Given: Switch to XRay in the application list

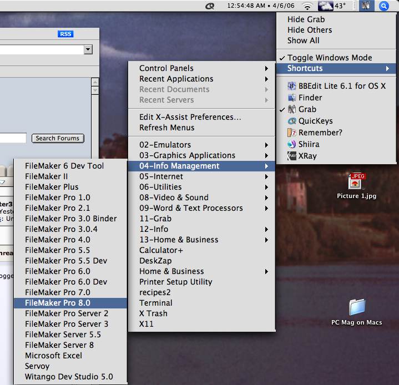Looking at the screenshot, I should click(336, 156).
